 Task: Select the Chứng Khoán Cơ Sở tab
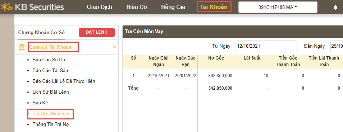click(42, 33)
